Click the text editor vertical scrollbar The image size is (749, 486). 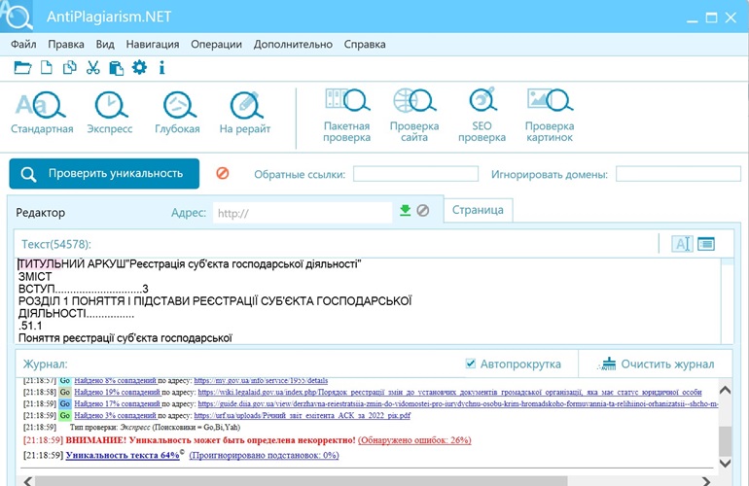[x=727, y=300]
